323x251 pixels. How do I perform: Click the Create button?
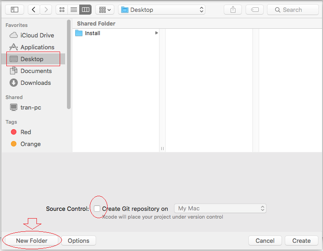coord(302,241)
